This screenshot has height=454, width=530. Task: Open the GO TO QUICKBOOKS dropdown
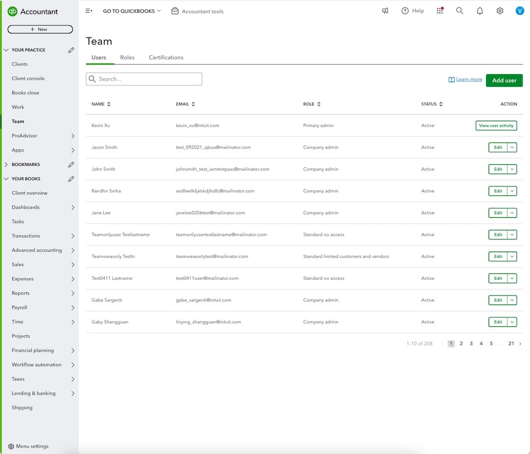point(131,11)
